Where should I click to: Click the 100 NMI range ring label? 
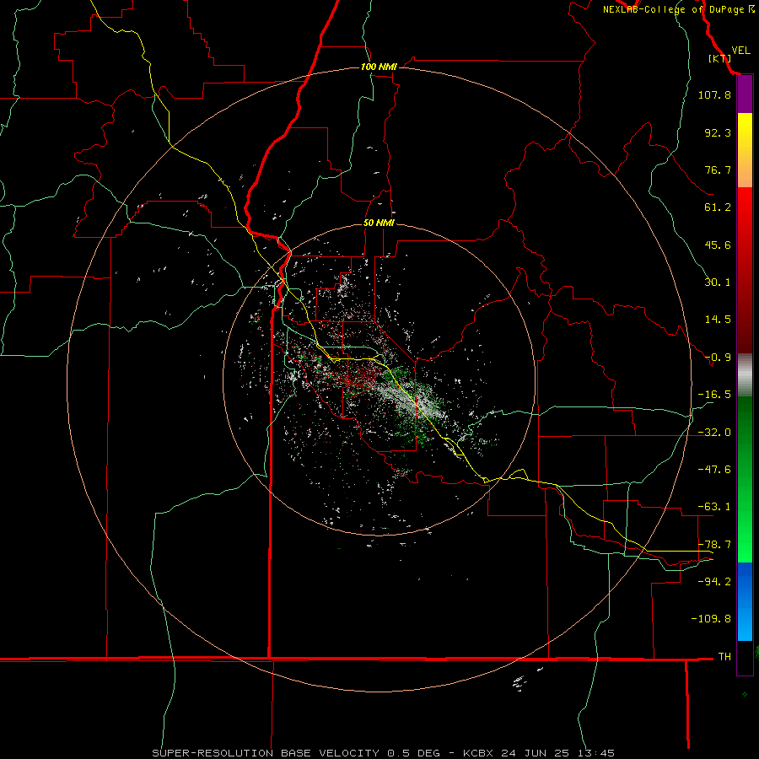[x=379, y=67]
